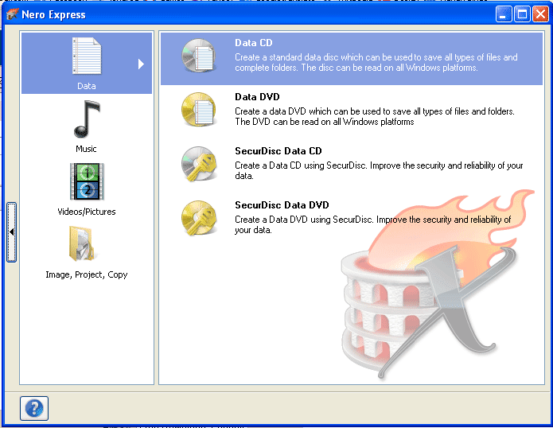Choose the Data DVD title
Image resolution: width=553 pixels, height=428 pixels.
(257, 96)
